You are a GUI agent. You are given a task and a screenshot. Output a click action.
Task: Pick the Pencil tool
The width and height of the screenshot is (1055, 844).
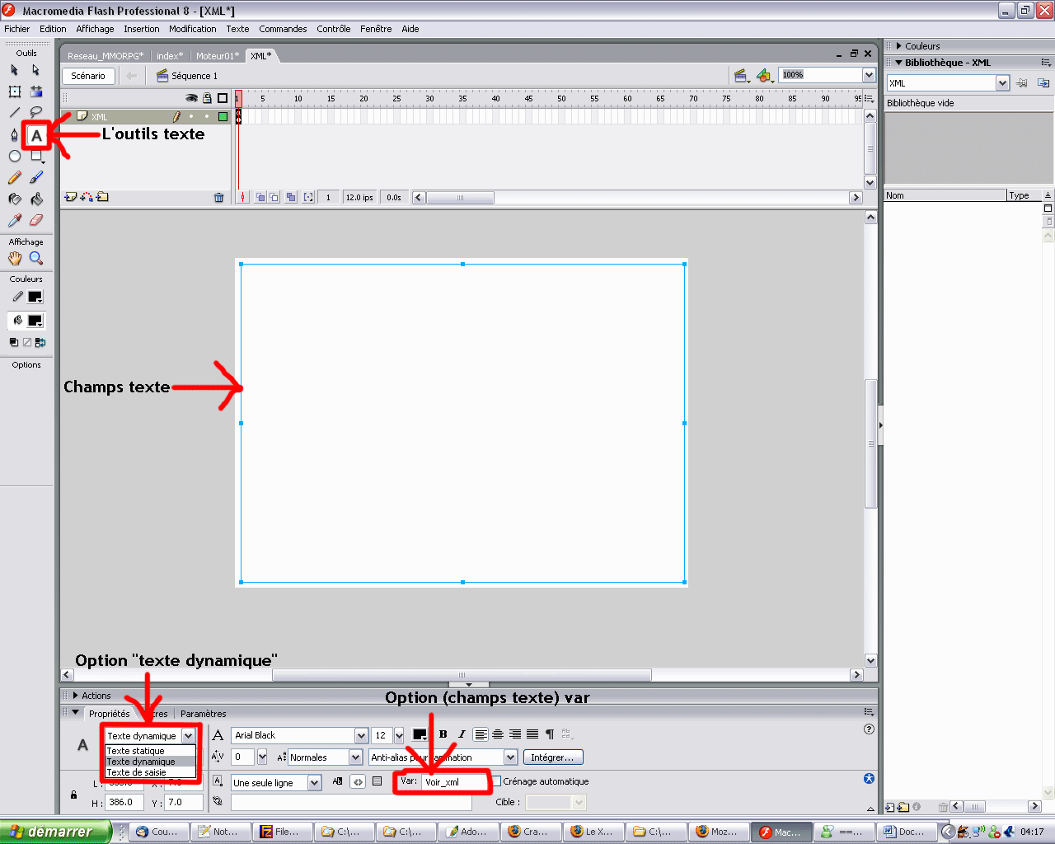tap(15, 177)
